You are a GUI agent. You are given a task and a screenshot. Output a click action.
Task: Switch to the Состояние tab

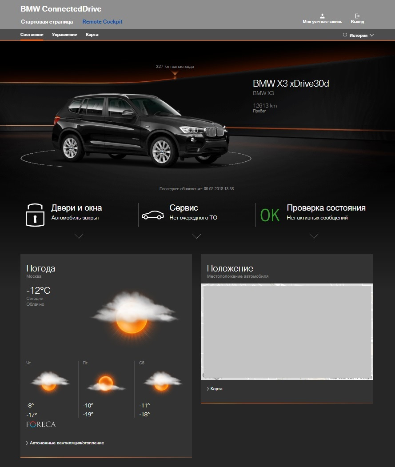point(32,35)
